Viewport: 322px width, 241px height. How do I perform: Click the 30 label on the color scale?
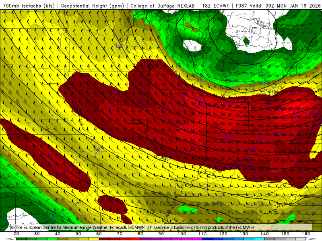(x=37, y=234)
